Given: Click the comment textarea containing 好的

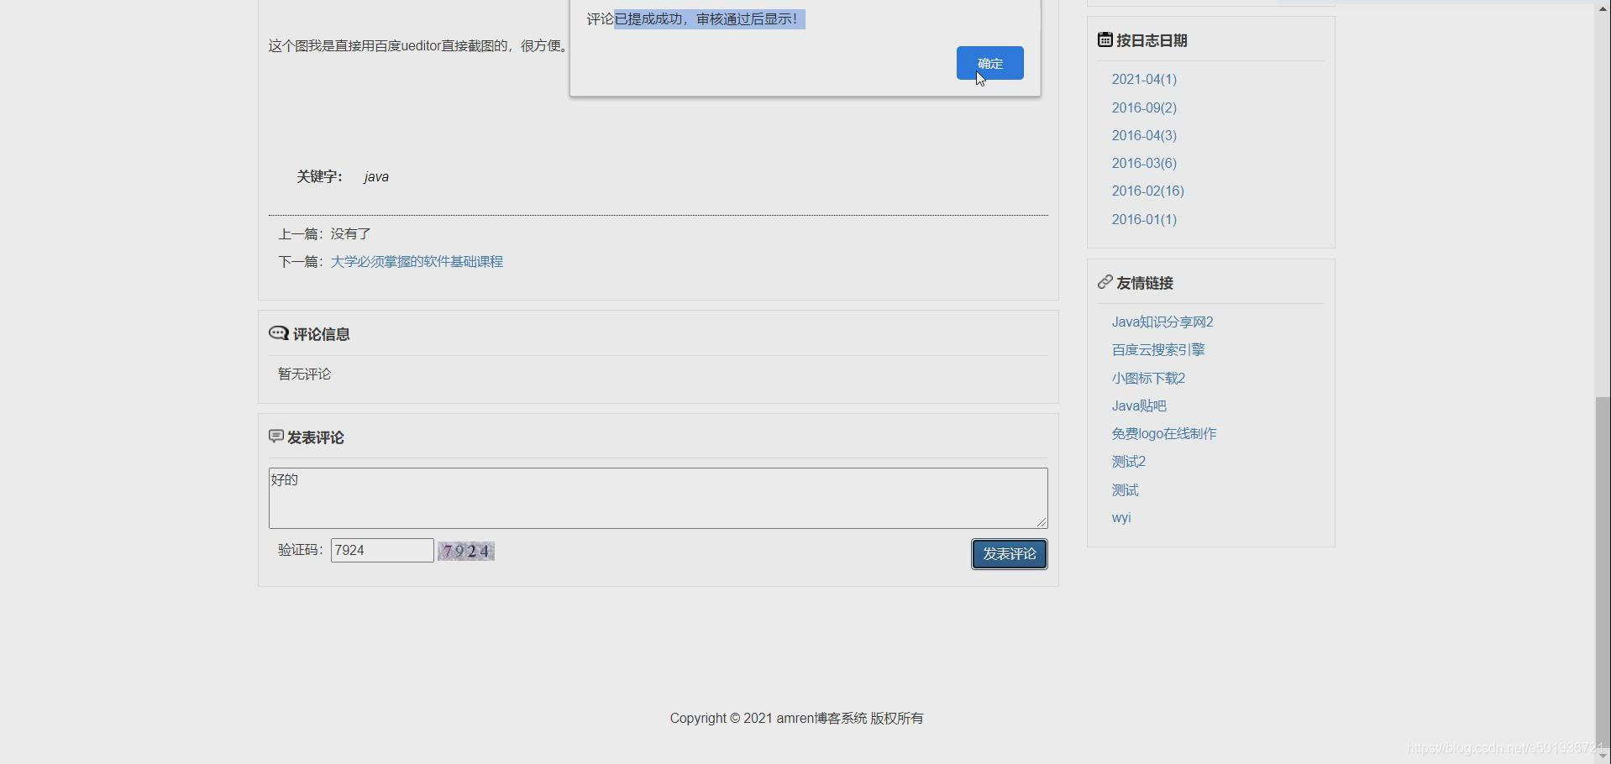Looking at the screenshot, I should pos(658,497).
